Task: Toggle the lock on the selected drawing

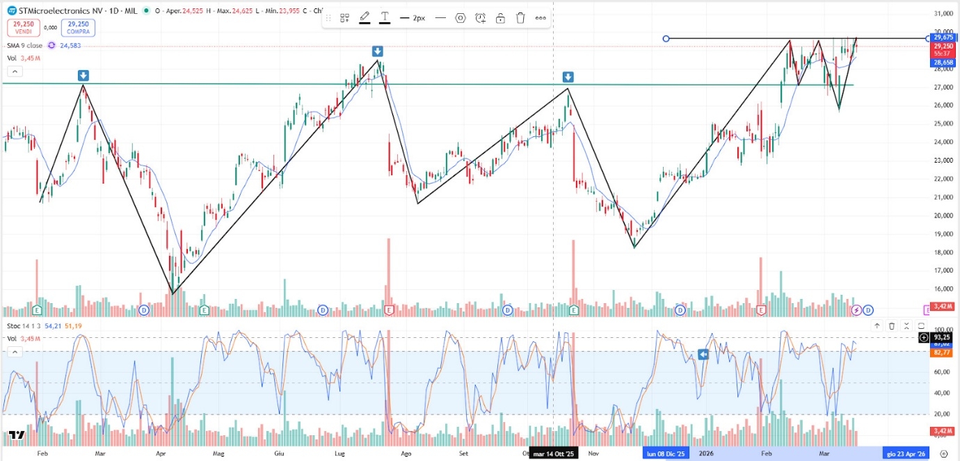Action: tap(500, 18)
